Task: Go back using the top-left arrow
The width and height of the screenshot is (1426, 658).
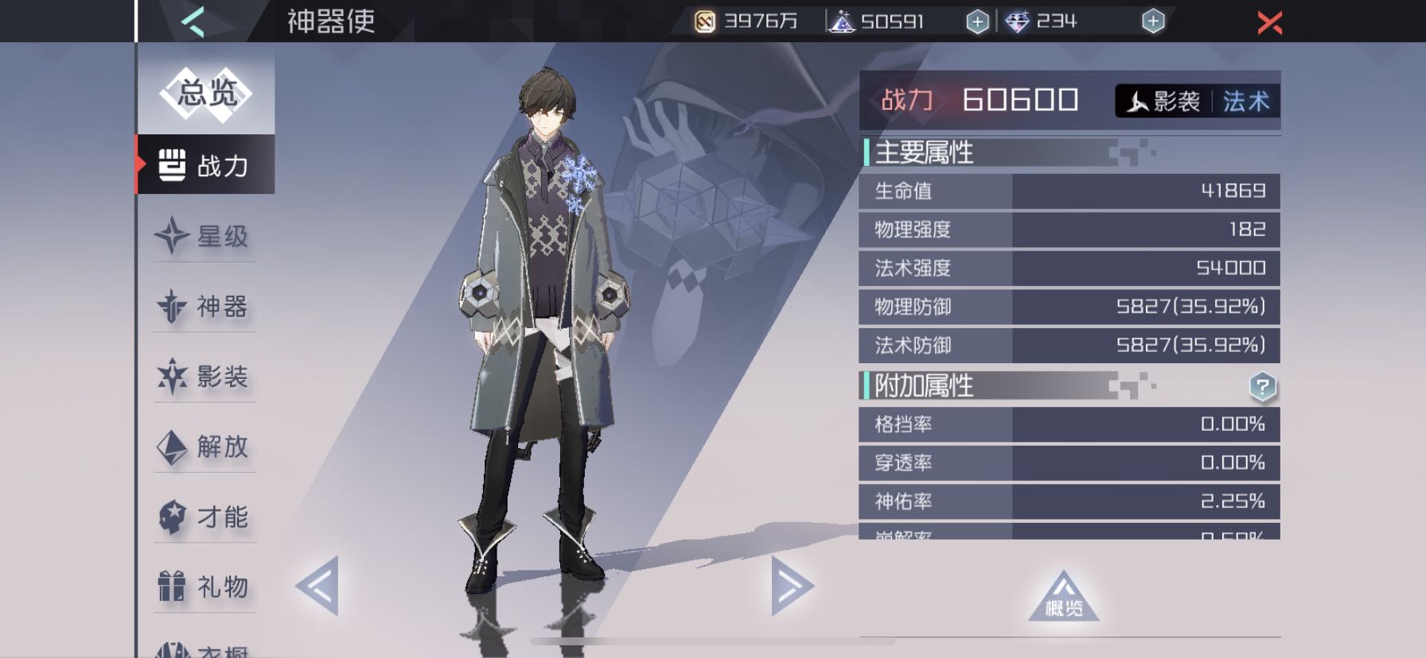Action: click(x=193, y=21)
